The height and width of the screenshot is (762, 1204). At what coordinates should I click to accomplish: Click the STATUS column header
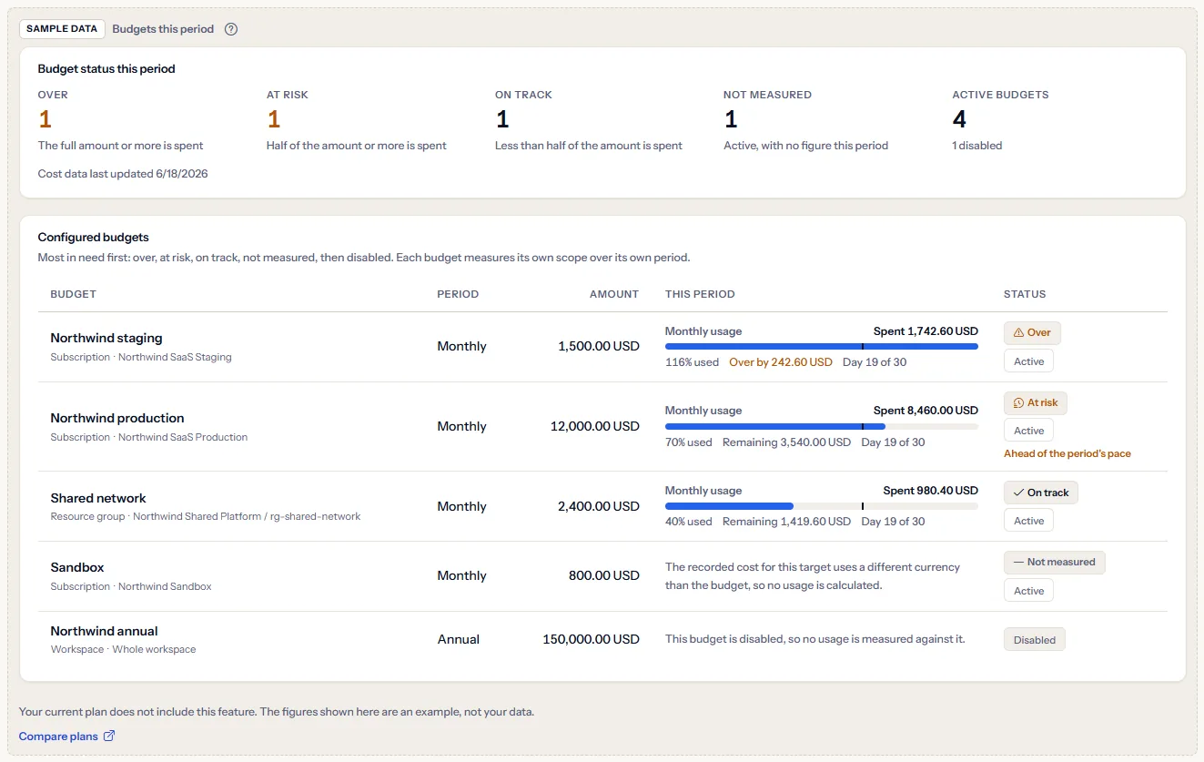1025,294
